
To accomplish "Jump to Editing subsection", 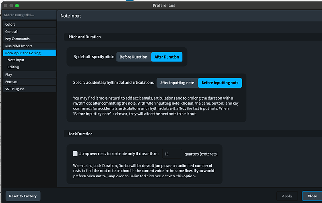I will [x=14, y=67].
